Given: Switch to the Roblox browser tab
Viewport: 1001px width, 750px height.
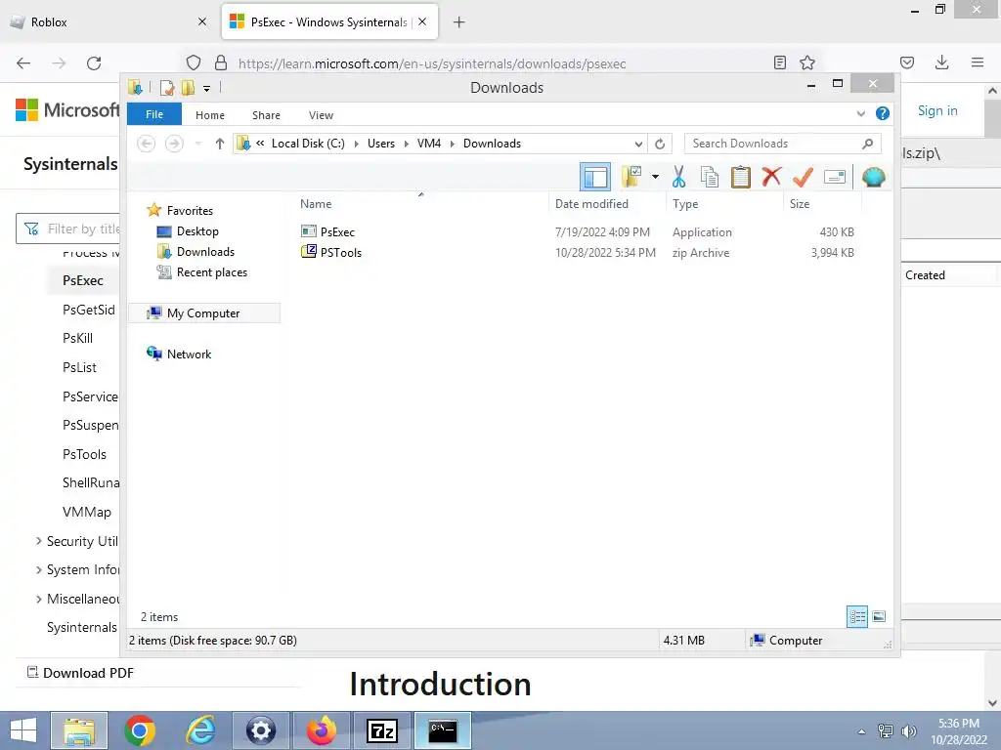Looking at the screenshot, I should click(x=109, y=22).
